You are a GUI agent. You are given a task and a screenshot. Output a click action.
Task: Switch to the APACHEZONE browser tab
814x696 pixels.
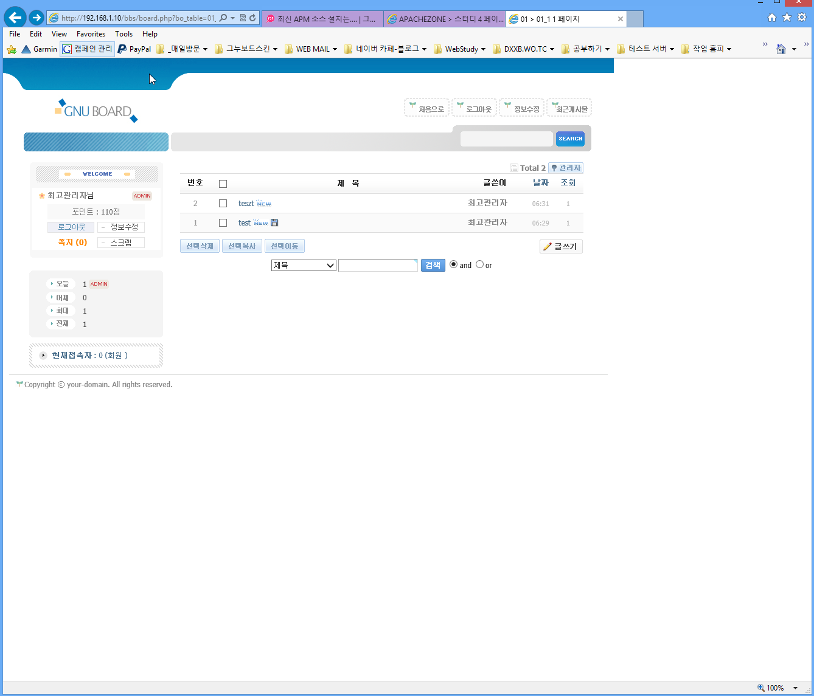pos(444,19)
